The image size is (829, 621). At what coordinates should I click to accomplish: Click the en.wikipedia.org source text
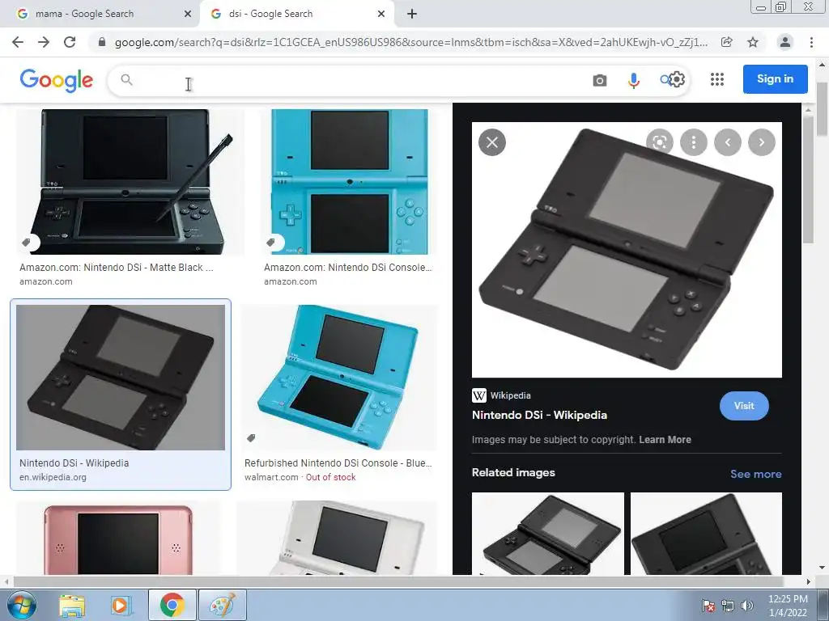coord(53,477)
